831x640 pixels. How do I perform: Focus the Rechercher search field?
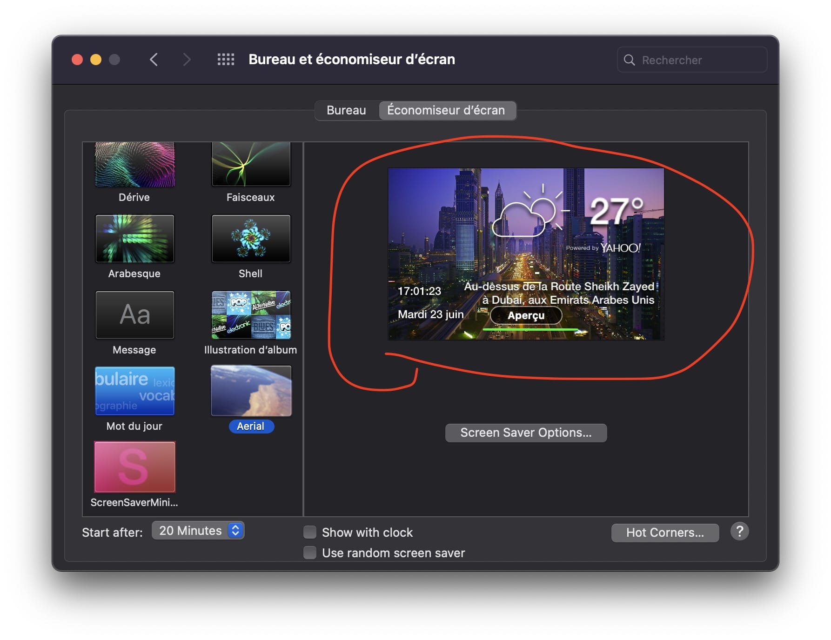(x=692, y=60)
